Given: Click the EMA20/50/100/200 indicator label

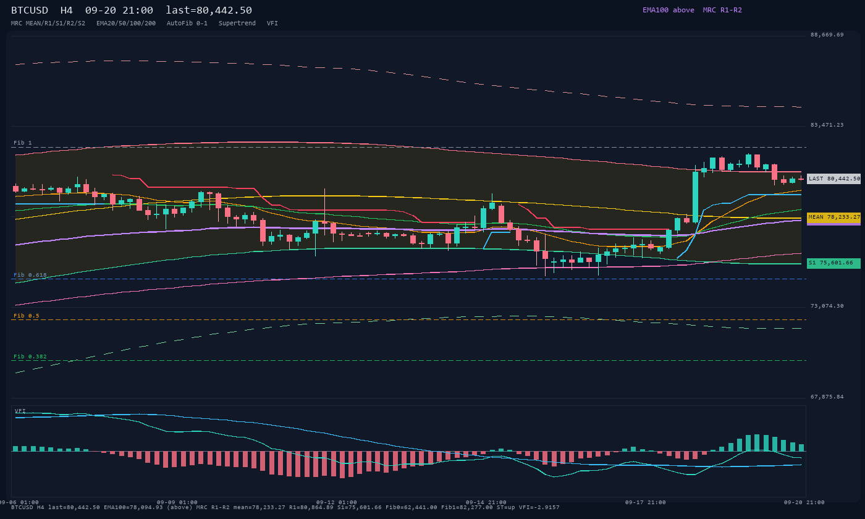Looking at the screenshot, I should click(126, 23).
